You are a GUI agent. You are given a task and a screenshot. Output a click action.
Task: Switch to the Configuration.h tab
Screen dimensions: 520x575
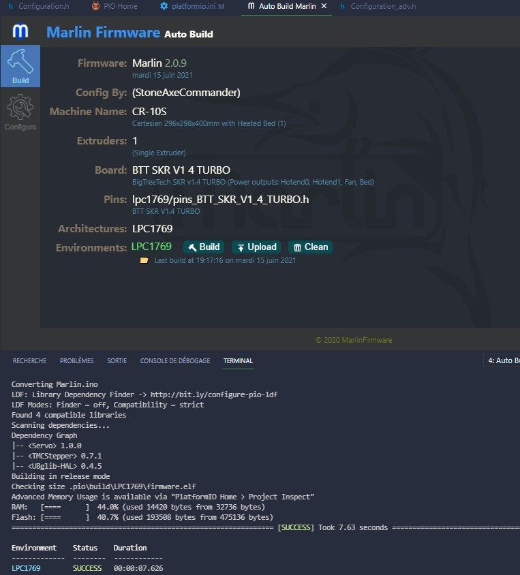(x=39, y=6)
